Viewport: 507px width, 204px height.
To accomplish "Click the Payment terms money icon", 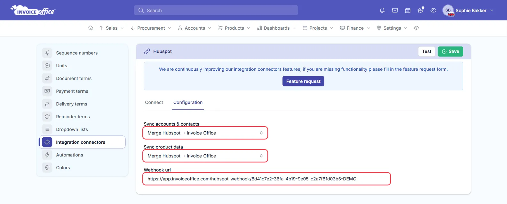I will (x=47, y=91).
